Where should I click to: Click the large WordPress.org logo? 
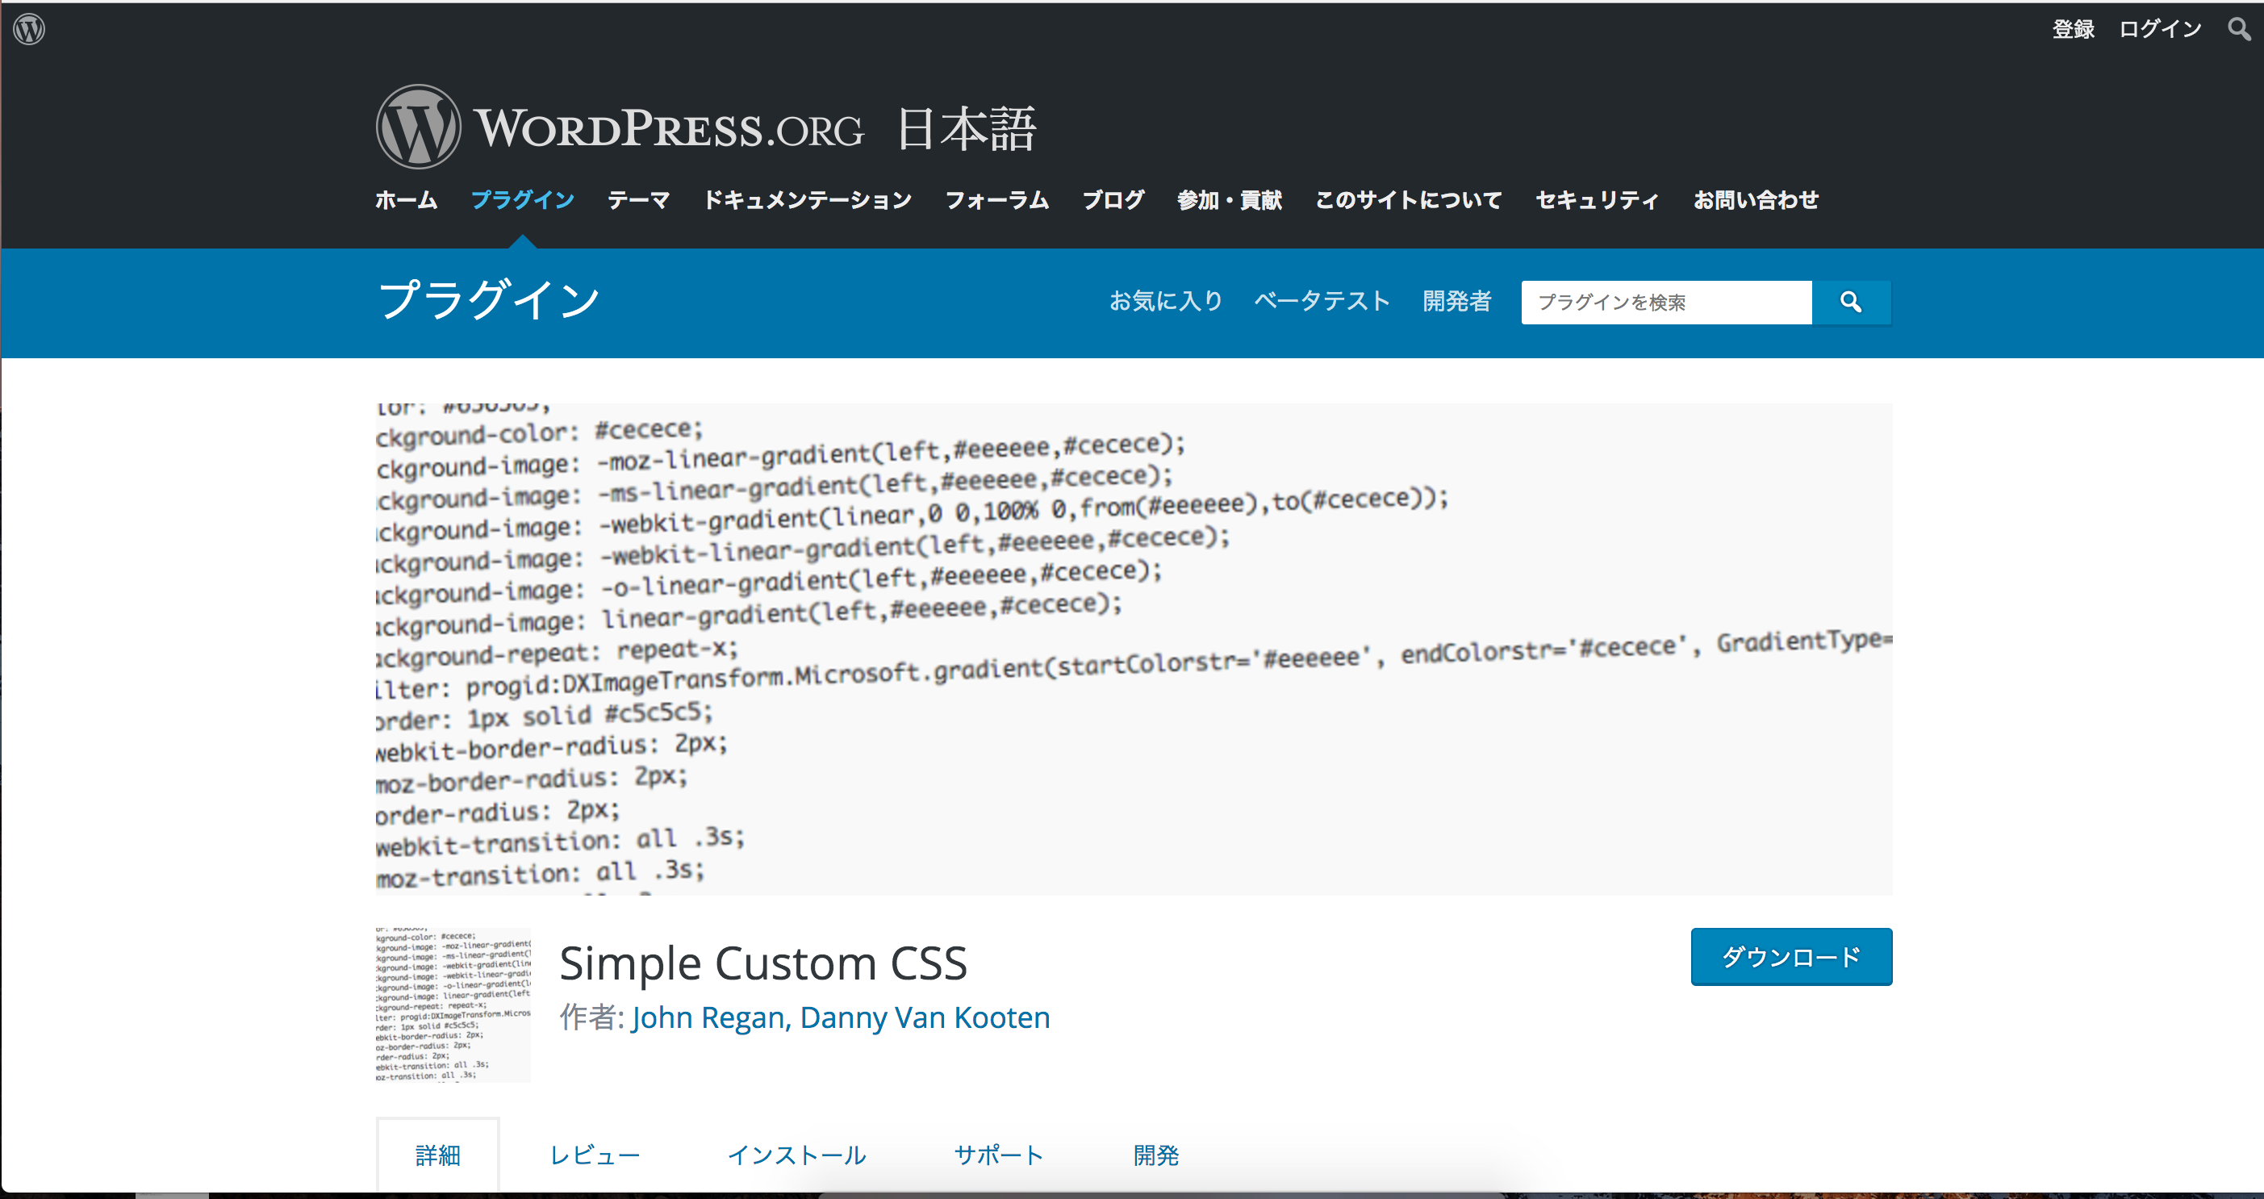(620, 127)
